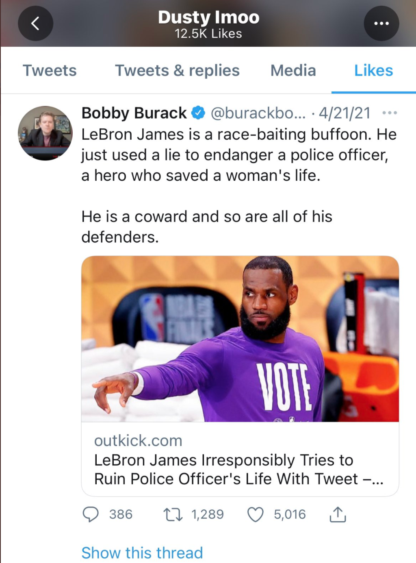Open Bobby Burack profile avatar

[45, 133]
